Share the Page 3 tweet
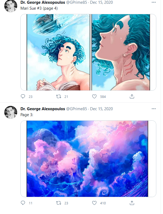 132,203
